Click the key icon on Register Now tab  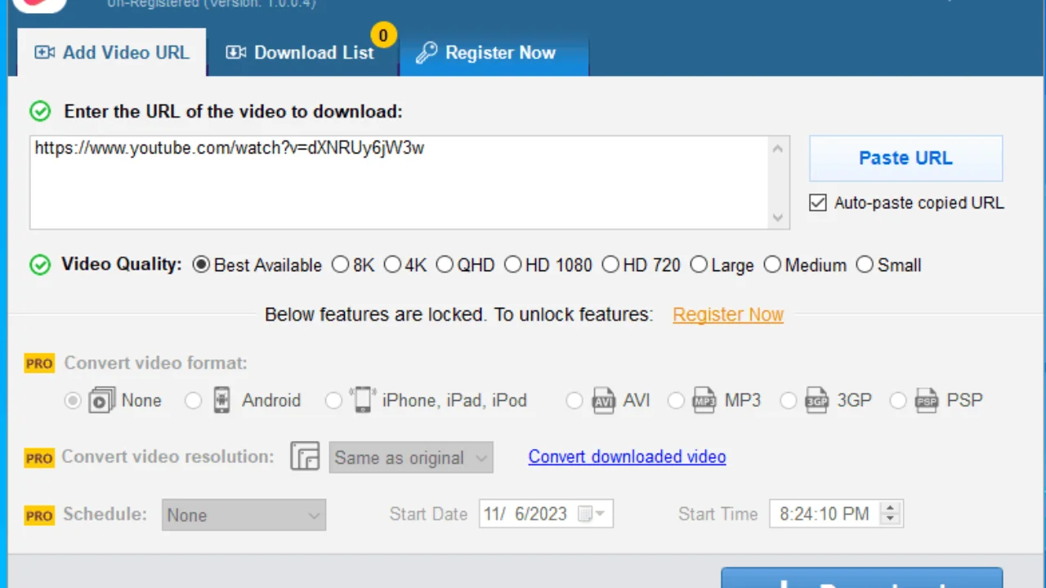[x=426, y=53]
